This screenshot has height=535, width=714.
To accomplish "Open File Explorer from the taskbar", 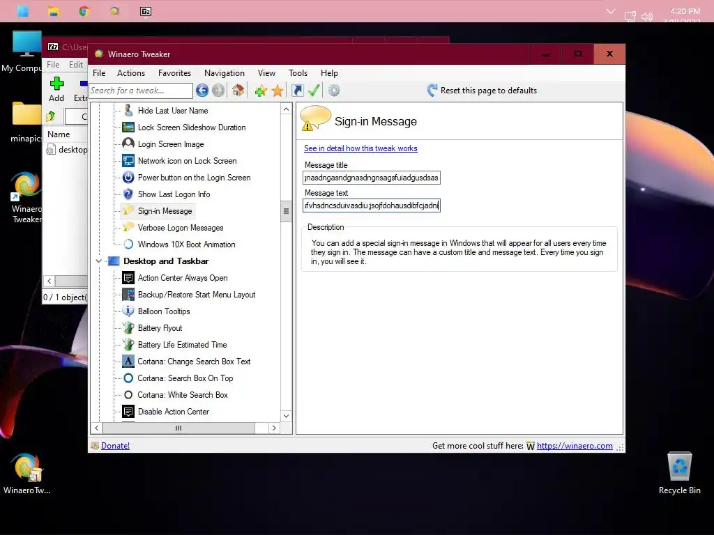I will click(x=53, y=11).
